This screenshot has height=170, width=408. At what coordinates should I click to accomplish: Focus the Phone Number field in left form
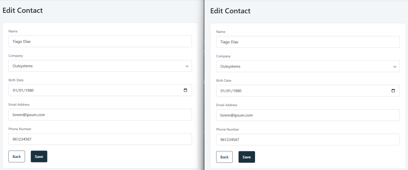pos(100,139)
